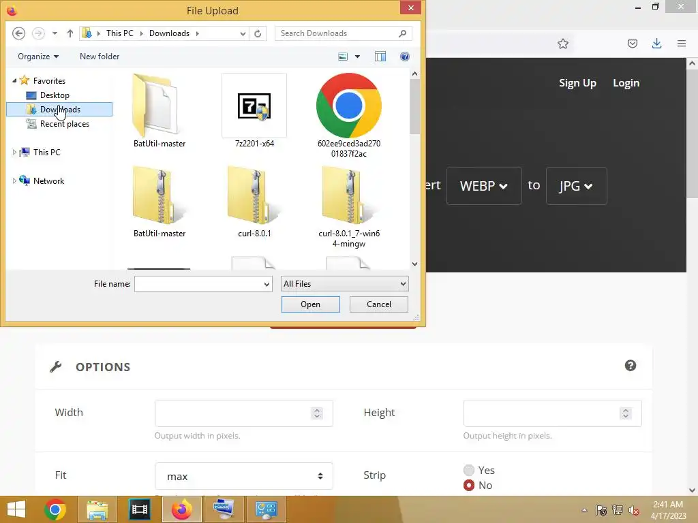The height and width of the screenshot is (523, 698).
Task: Select the 7z2201-x64 installer file
Action: (x=254, y=111)
